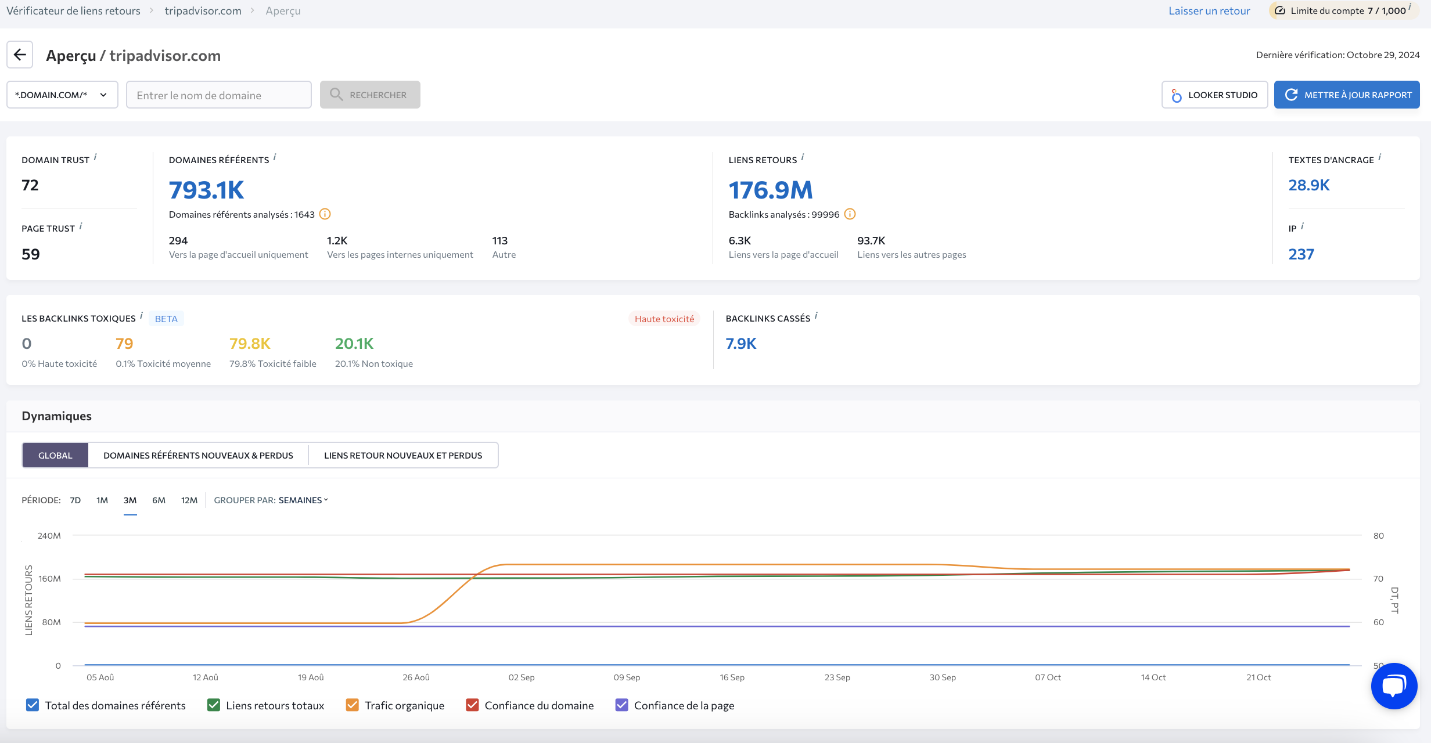Screen dimensions: 1431x743
Task: Click in the domain name input field
Action: pos(219,95)
